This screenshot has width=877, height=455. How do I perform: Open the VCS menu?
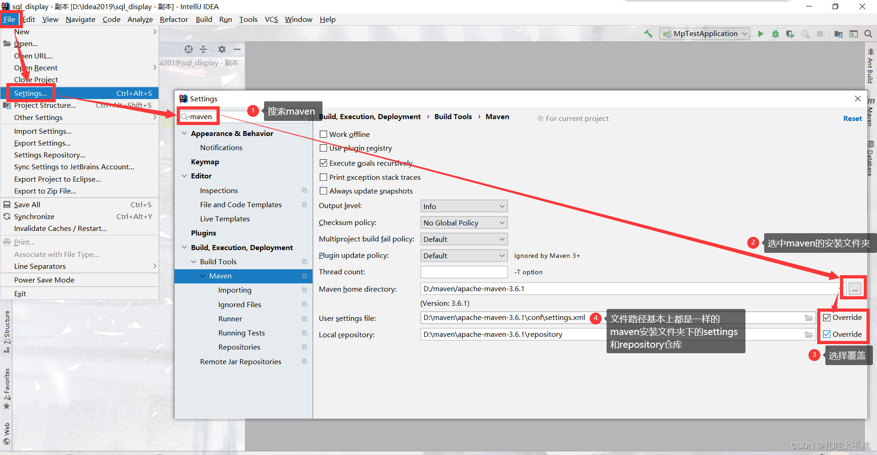(271, 19)
